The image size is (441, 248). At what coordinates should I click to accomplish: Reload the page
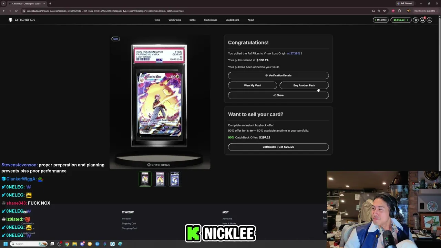[16, 11]
